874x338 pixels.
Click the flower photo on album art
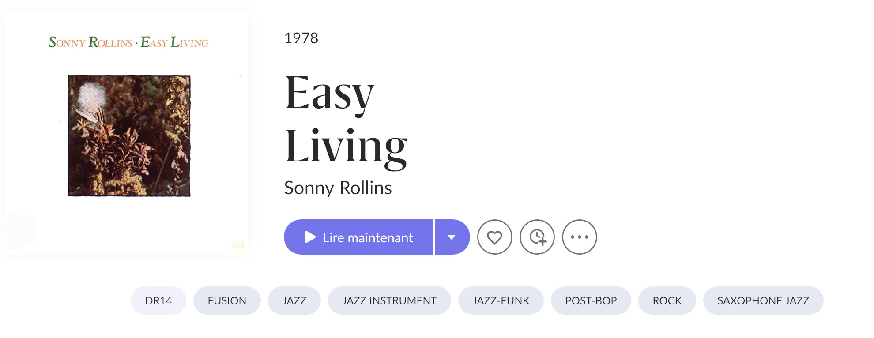(129, 136)
